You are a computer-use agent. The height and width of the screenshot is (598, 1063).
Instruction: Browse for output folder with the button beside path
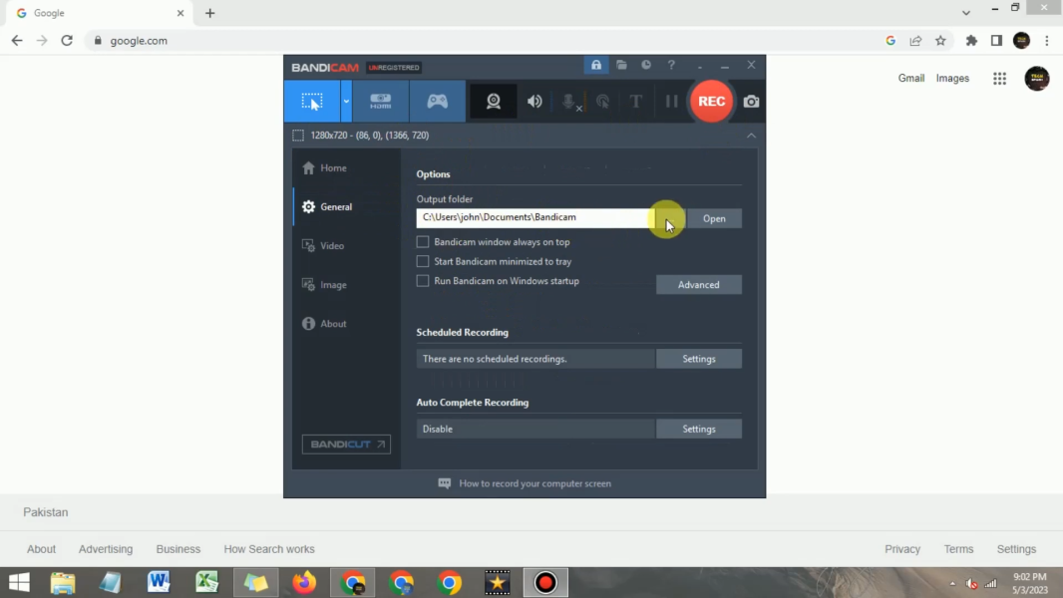[670, 218]
